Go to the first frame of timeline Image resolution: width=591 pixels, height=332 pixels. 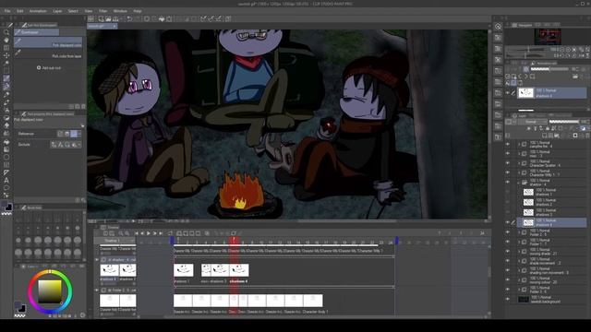pos(137,233)
